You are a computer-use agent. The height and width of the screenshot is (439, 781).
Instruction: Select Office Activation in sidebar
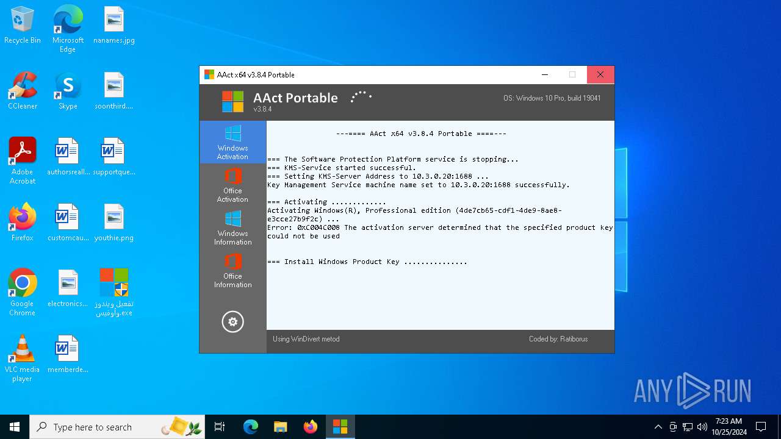[232, 185]
